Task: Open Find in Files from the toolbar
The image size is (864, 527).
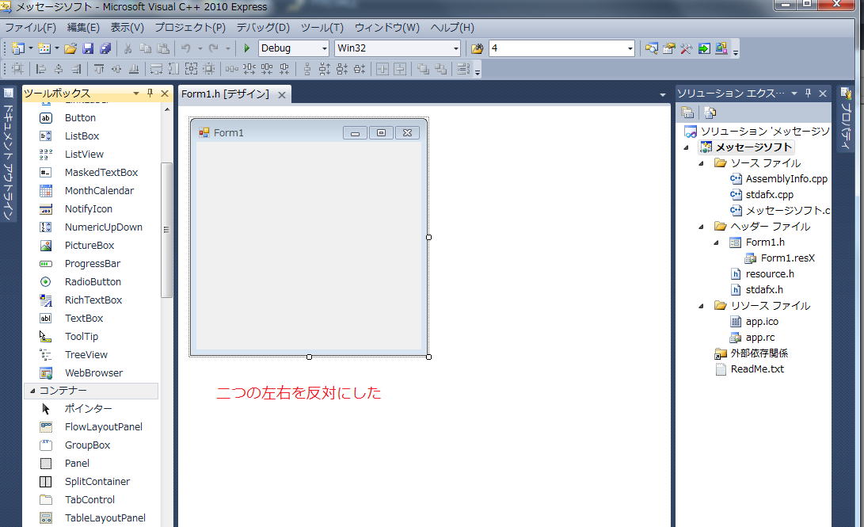Action: 478,48
